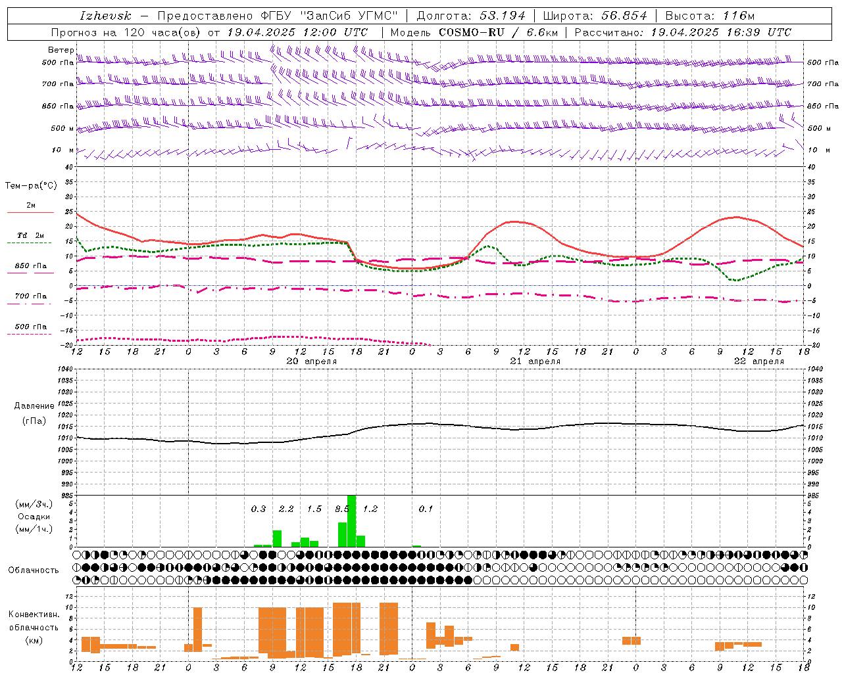Viewport: 842px width, 673px height.
Task: Click the Осадки precipitation panel label
Action: 34,517
